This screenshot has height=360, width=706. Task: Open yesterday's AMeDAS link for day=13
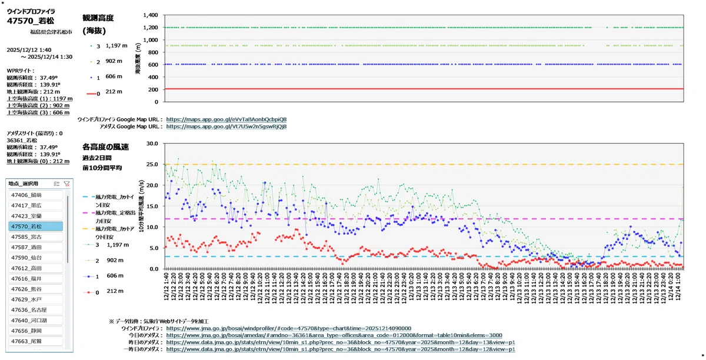click(341, 342)
